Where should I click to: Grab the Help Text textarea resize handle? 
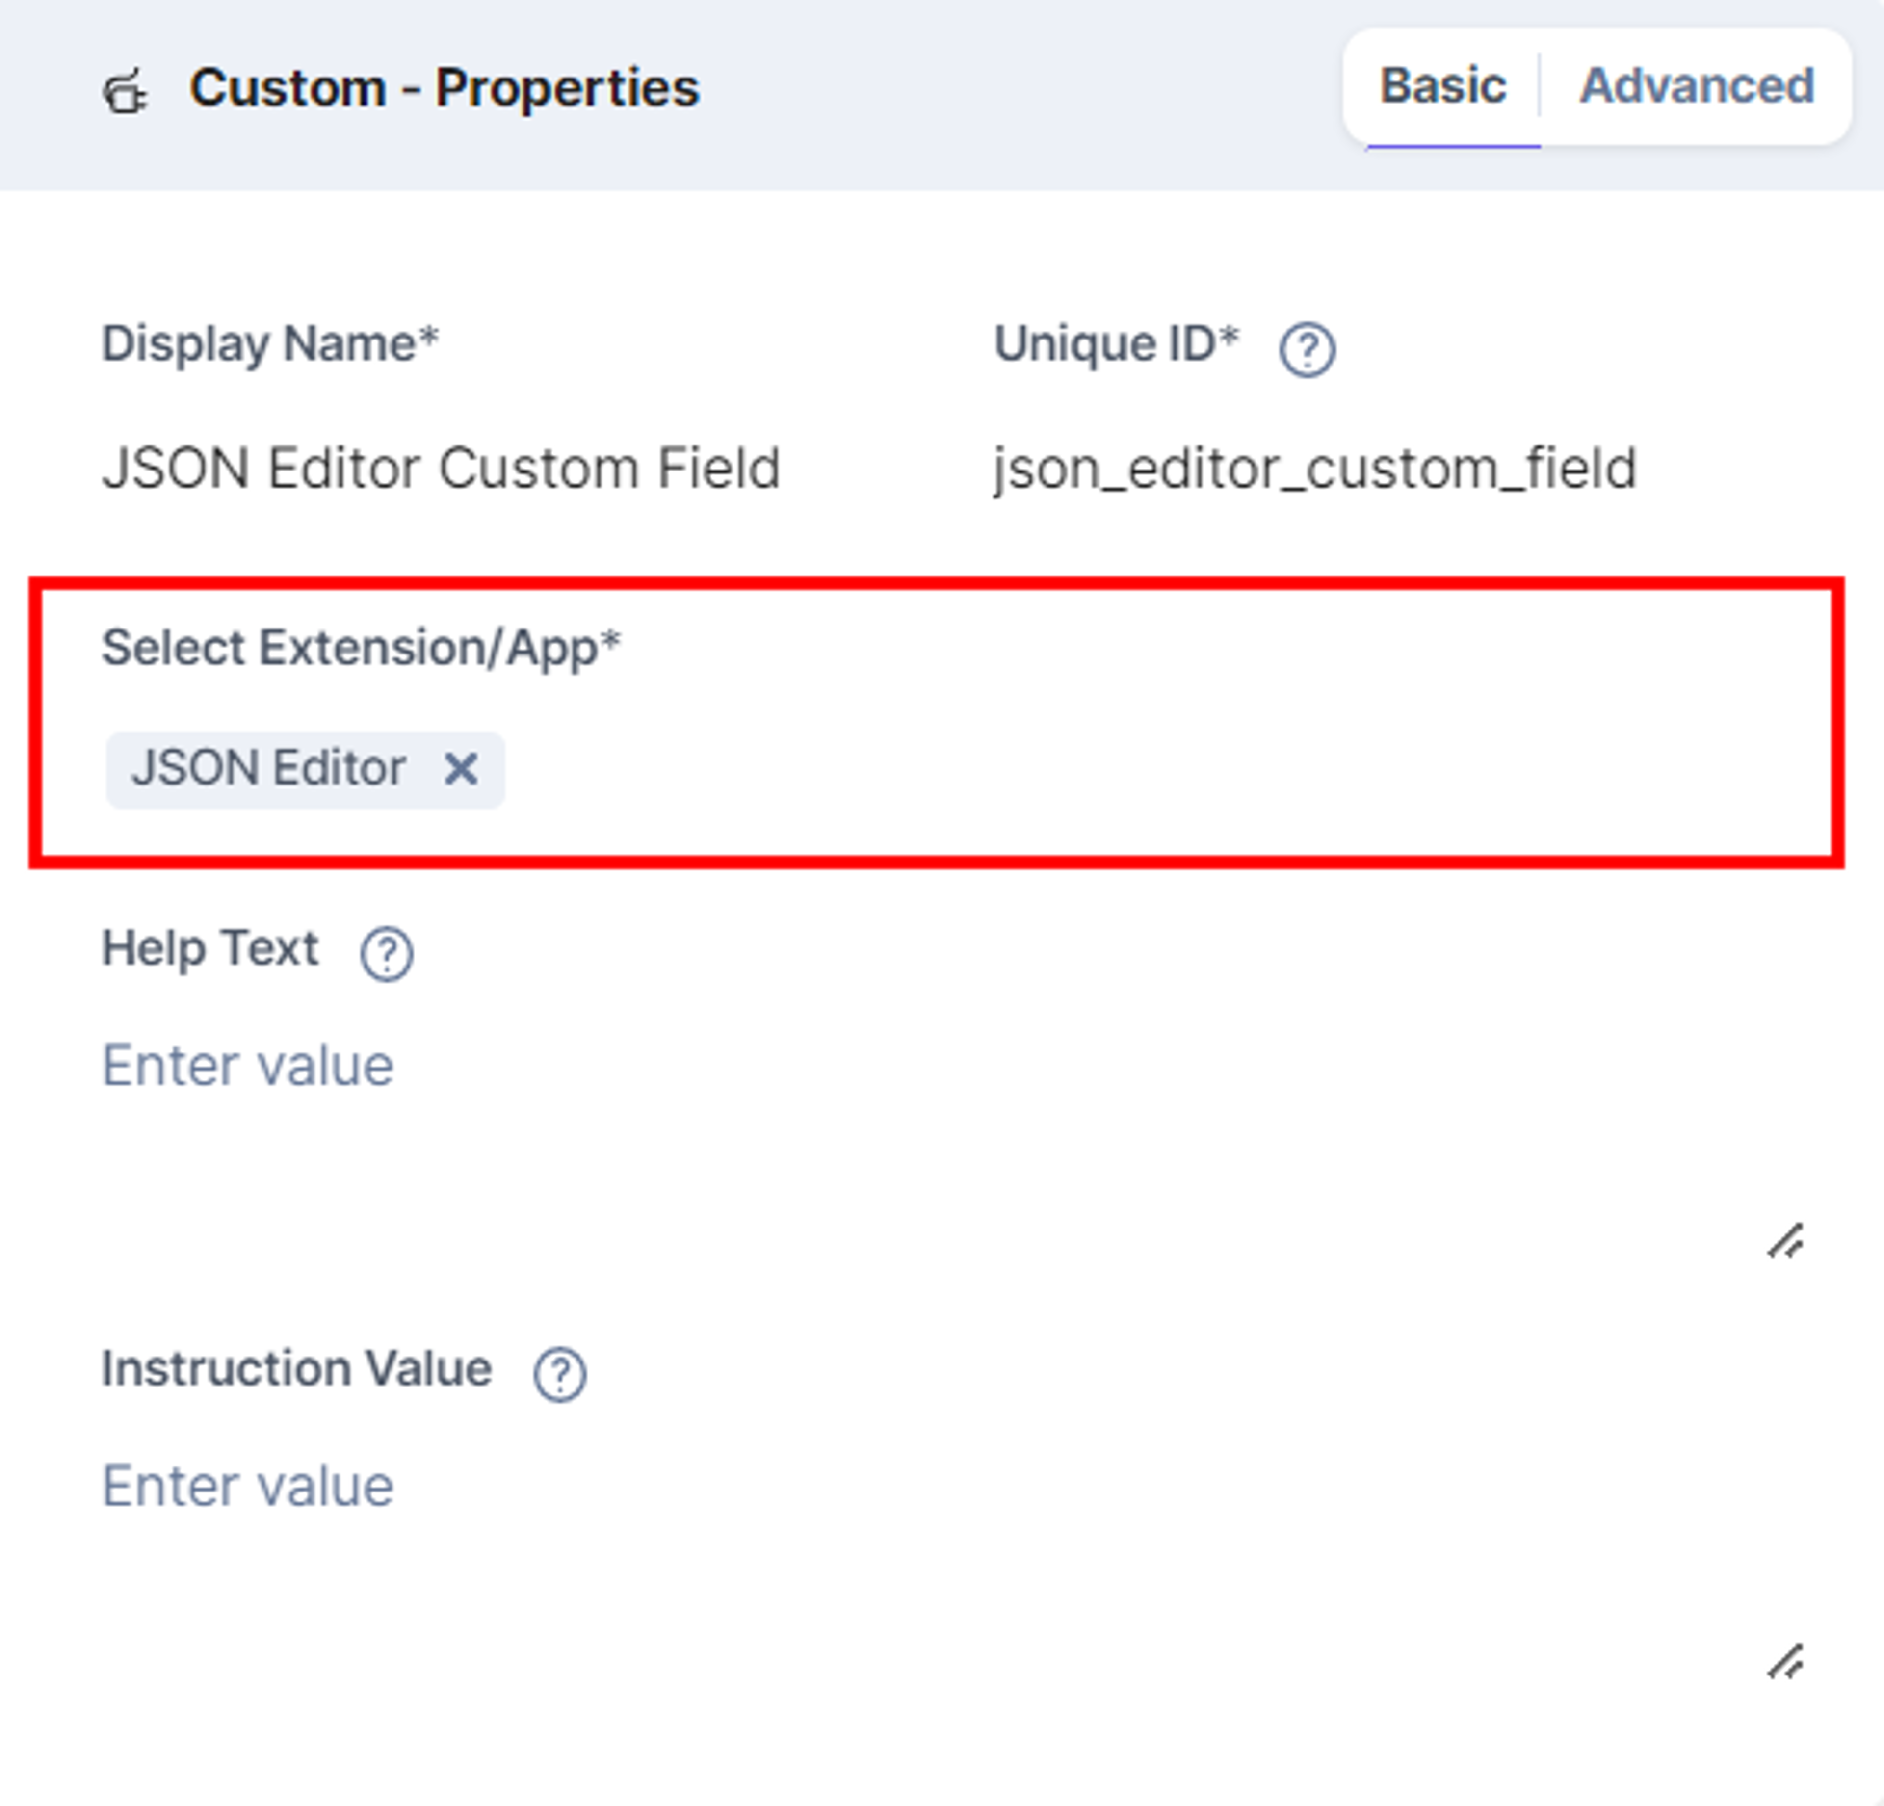1786,1241
